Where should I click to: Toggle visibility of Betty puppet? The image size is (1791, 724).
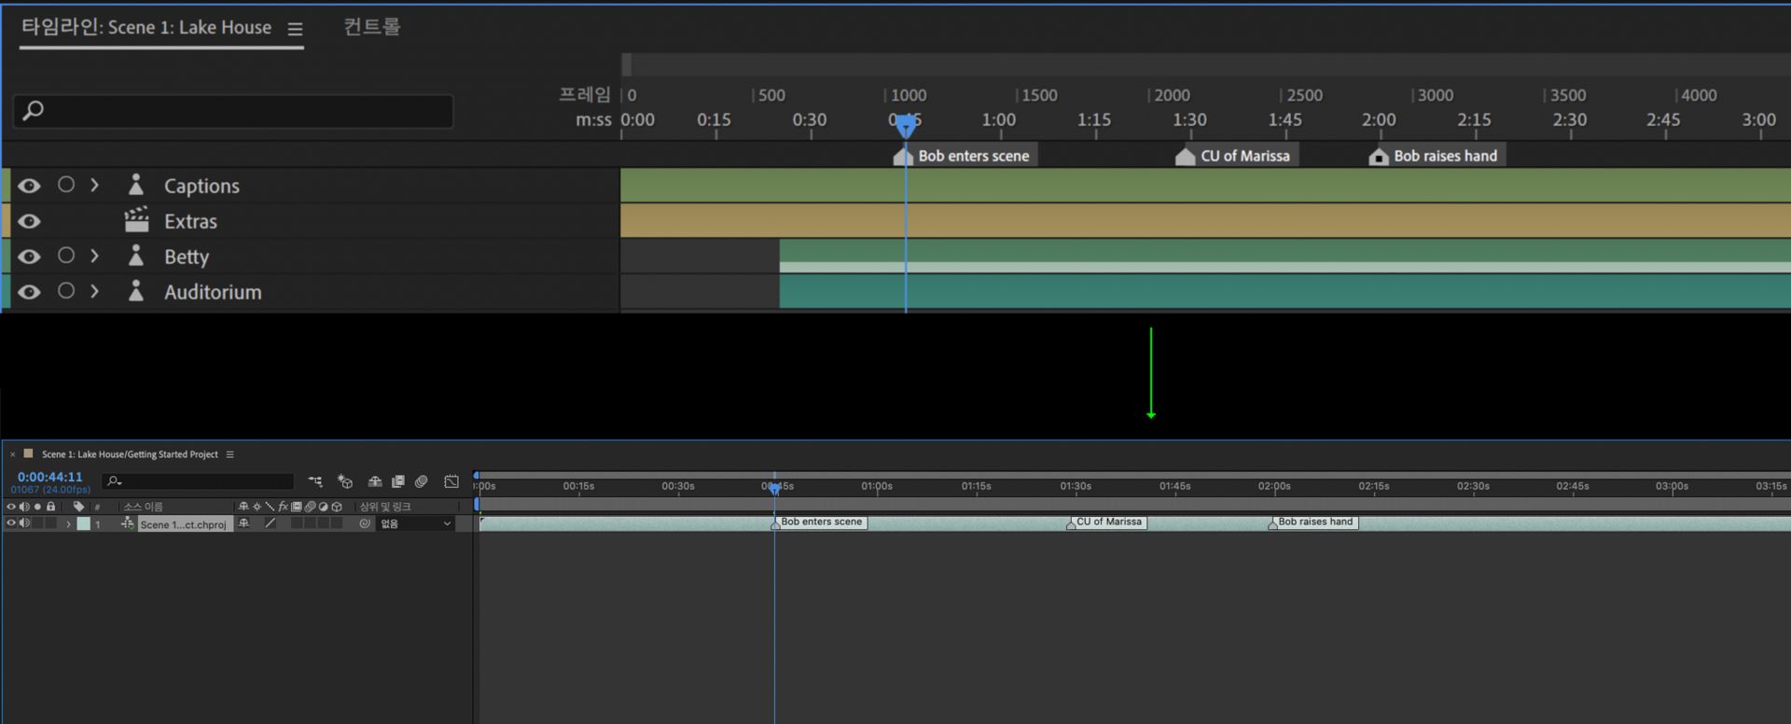(x=29, y=257)
